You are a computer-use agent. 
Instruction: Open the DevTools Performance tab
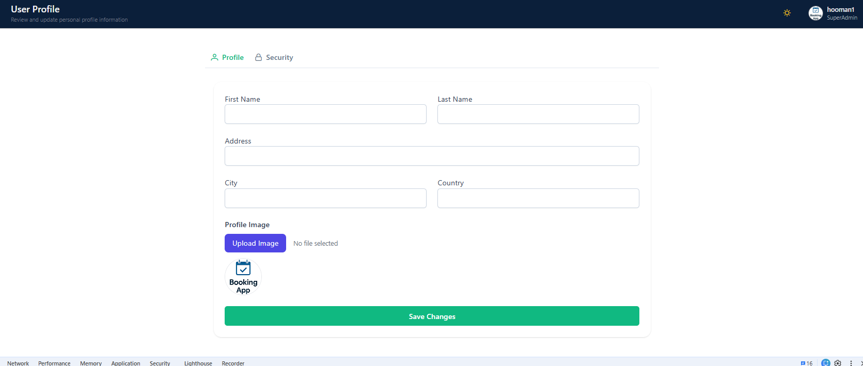(x=54, y=363)
